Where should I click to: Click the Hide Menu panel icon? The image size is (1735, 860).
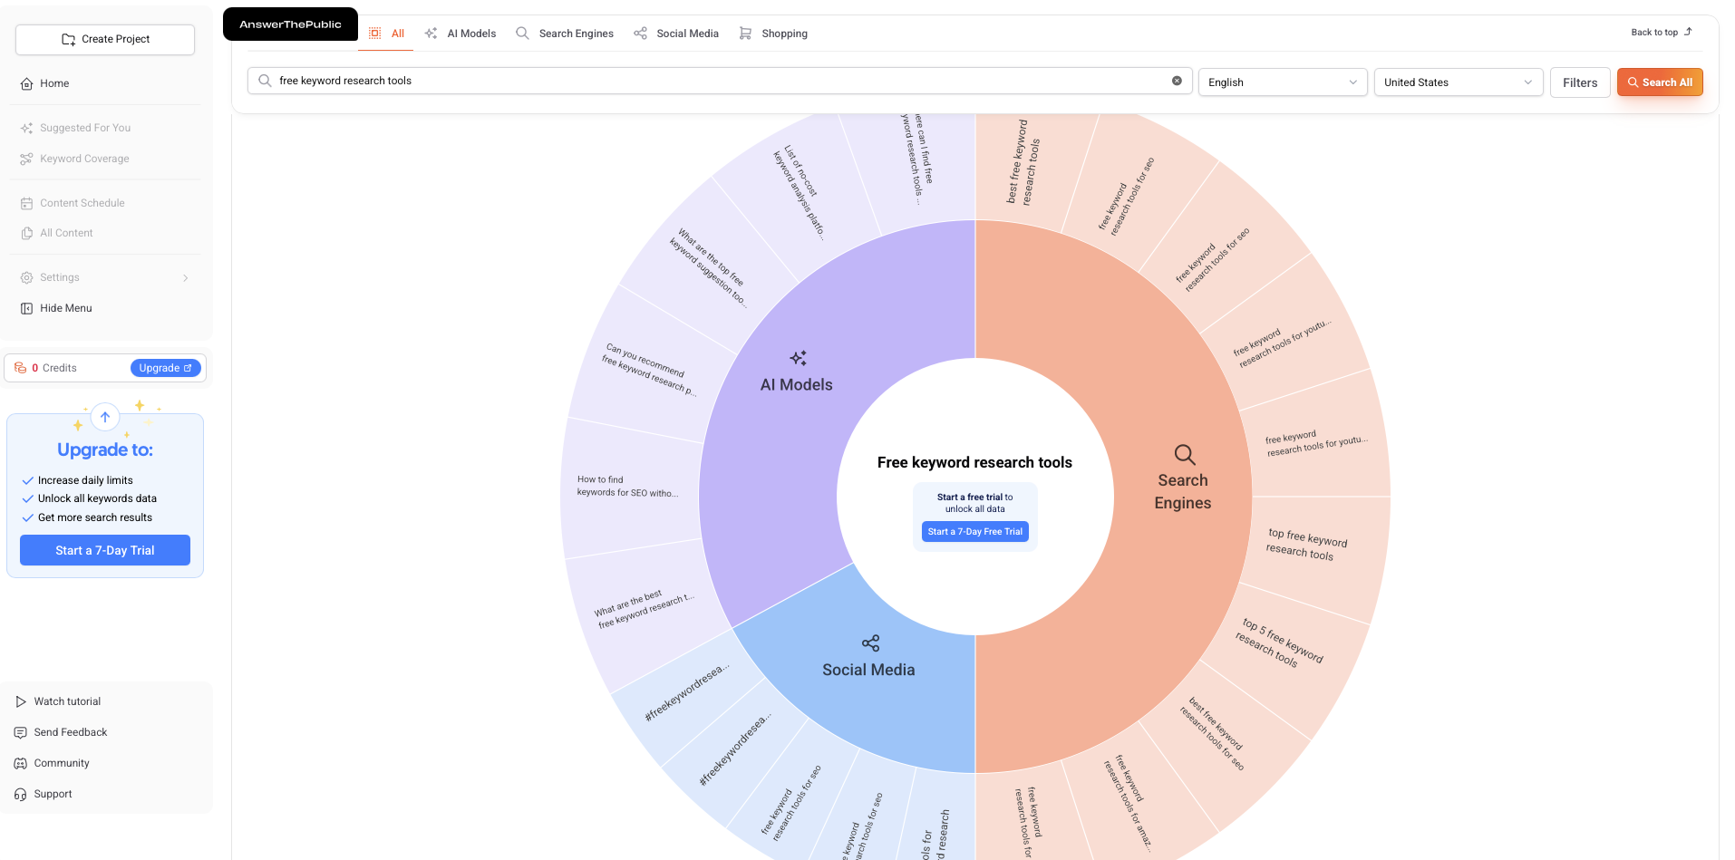[26, 308]
